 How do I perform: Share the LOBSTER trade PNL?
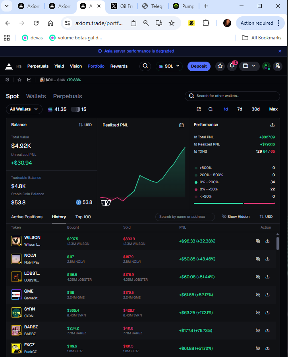click(267, 277)
